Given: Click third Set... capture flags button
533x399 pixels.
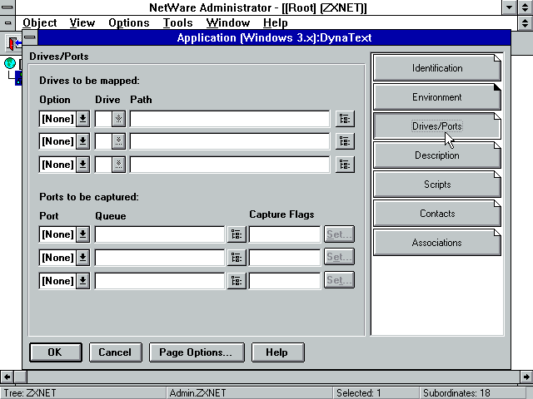Looking at the screenshot, I should point(339,280).
